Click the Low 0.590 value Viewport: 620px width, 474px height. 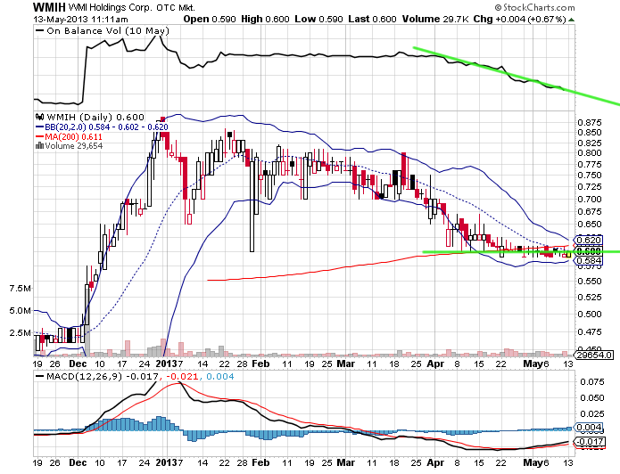(318, 19)
